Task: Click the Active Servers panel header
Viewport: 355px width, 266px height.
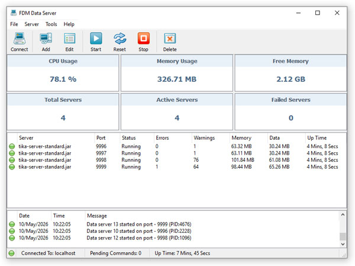Action: (177, 100)
